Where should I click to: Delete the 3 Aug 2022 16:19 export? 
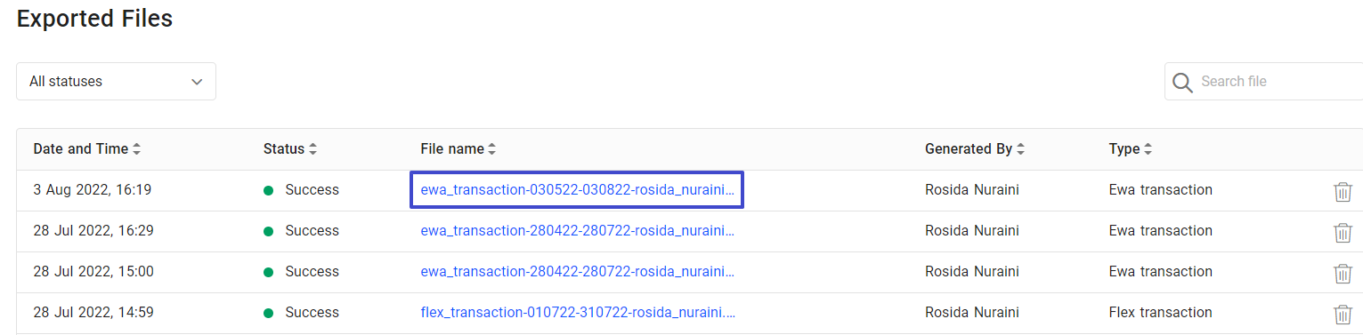1343,191
